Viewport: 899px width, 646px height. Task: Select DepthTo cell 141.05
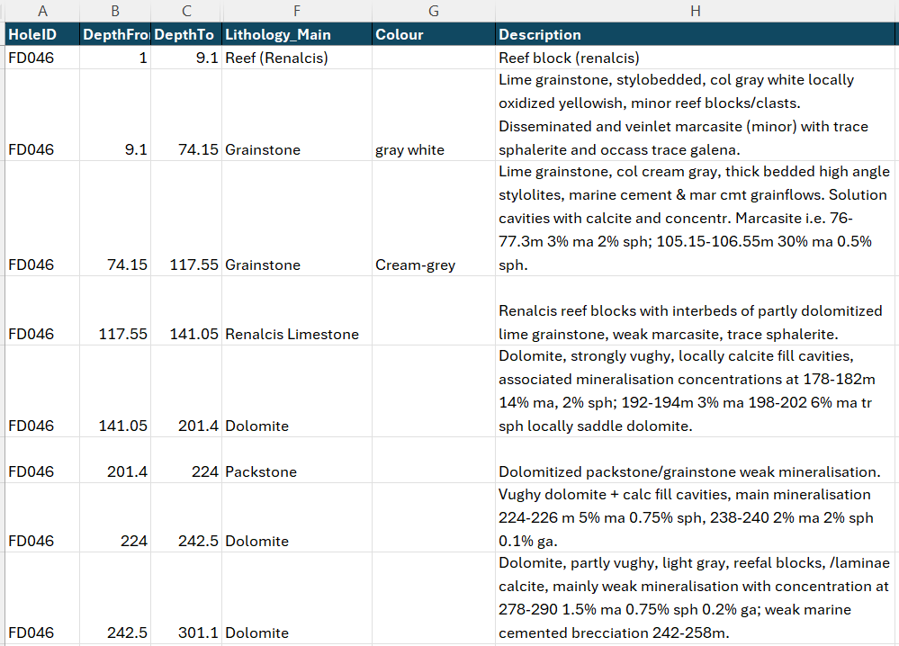pyautogui.click(x=186, y=310)
